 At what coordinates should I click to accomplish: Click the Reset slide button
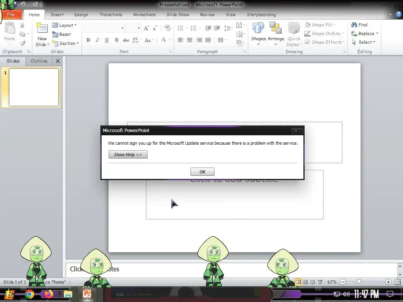point(61,34)
